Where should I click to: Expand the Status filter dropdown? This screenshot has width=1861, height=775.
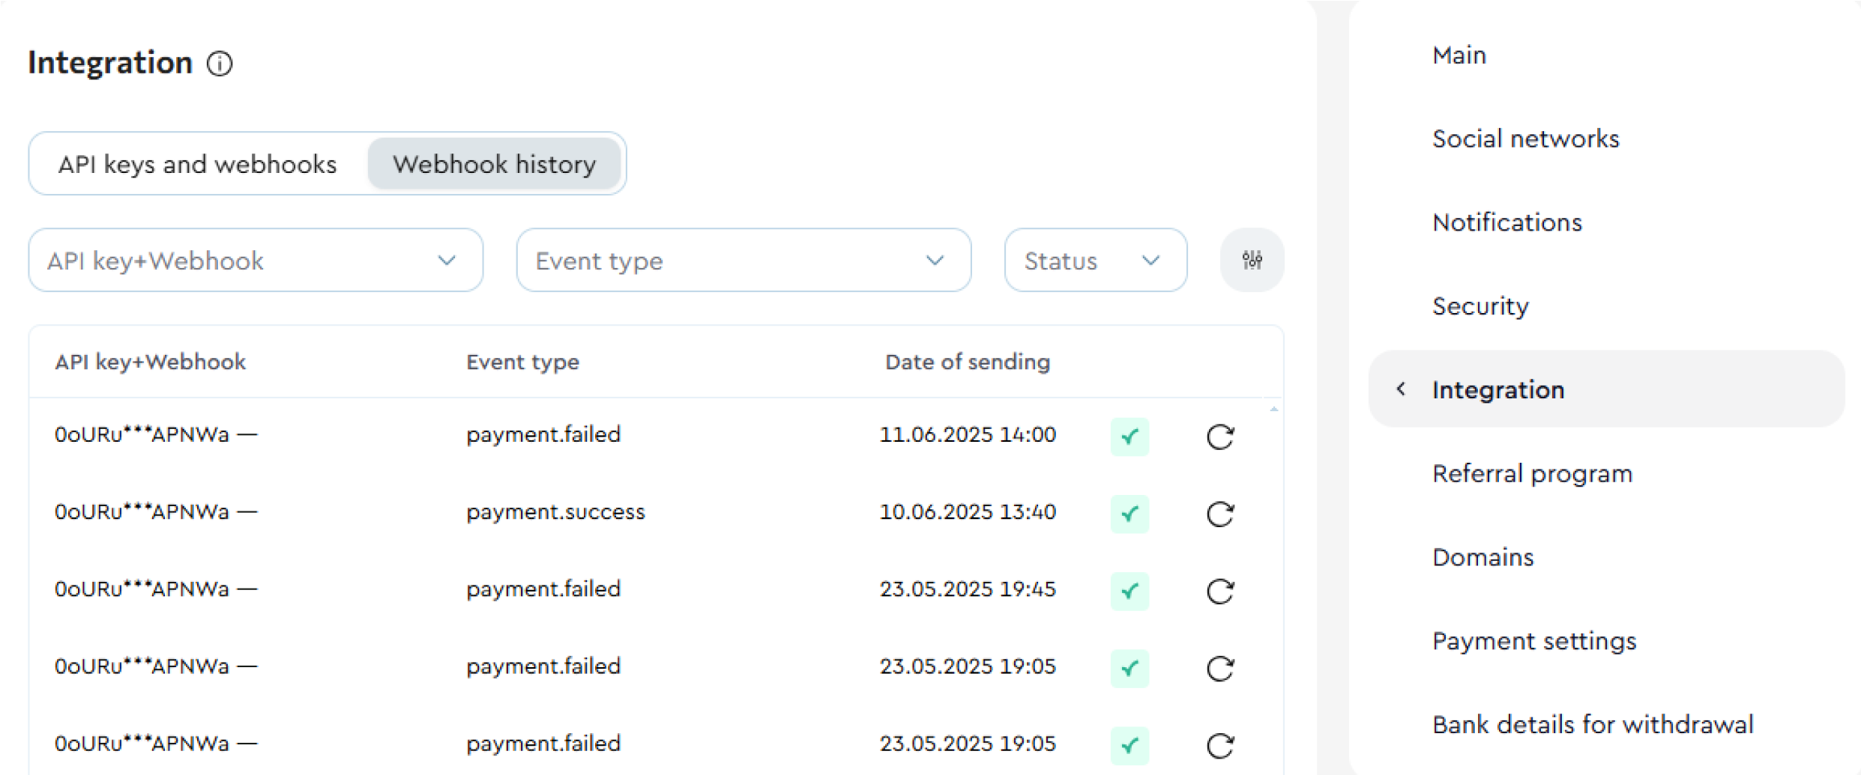[1095, 260]
